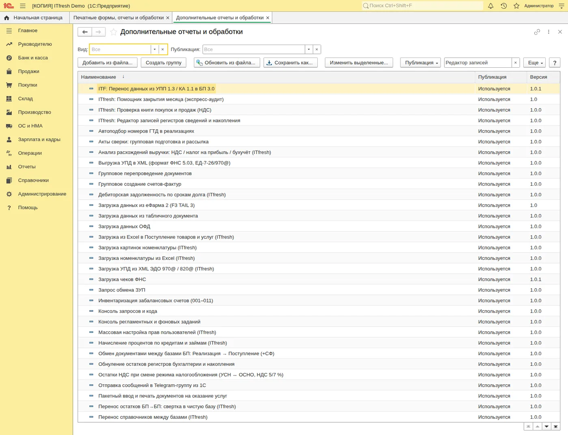Image resolution: width=568 pixels, height=435 pixels.
Task: Open the Публикация toolbar dropdown button
Action: point(420,62)
